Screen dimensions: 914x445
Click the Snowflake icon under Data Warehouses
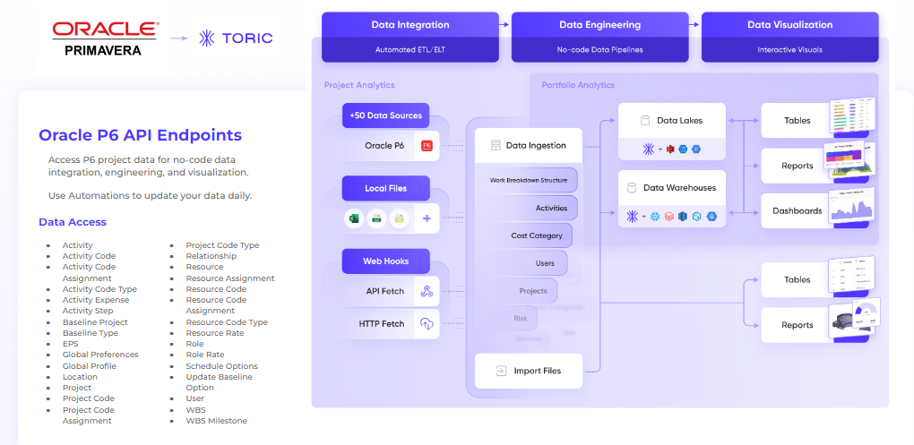coord(655,217)
